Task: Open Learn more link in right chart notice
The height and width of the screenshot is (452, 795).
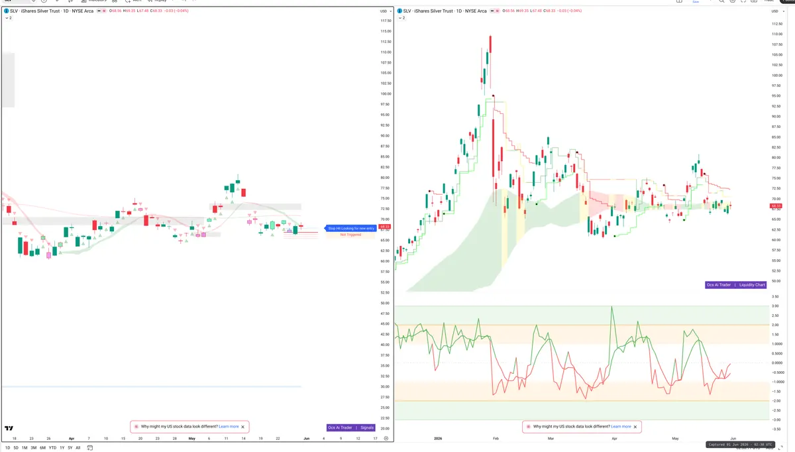Action: click(621, 427)
